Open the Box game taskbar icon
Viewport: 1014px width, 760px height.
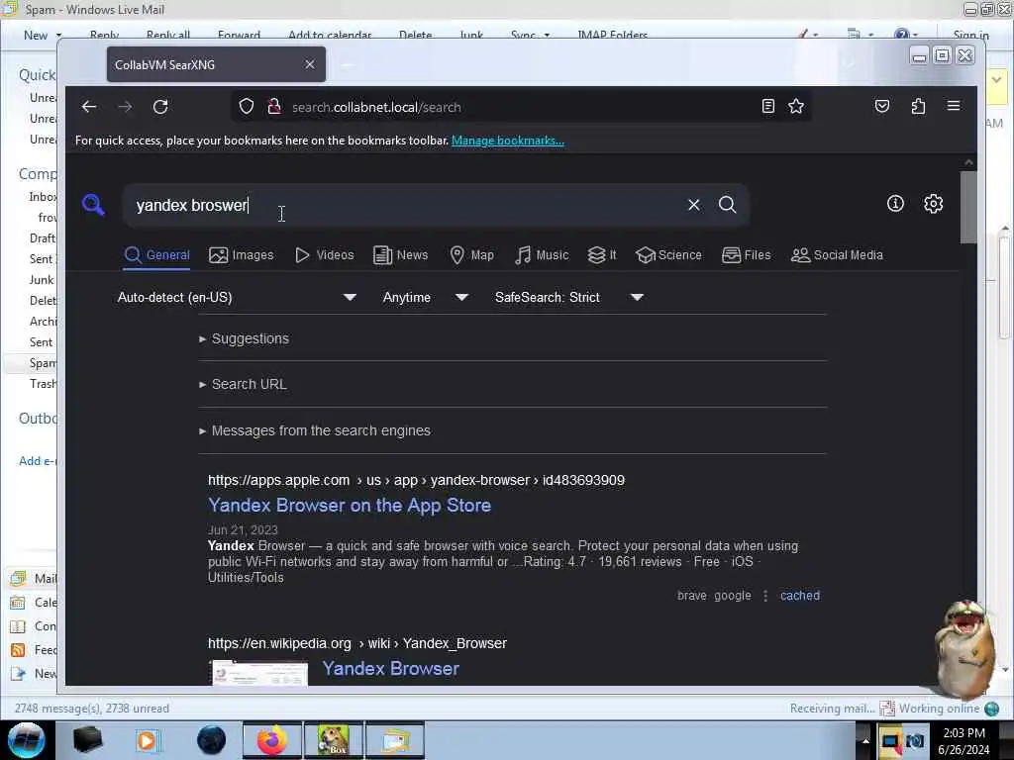click(334, 740)
